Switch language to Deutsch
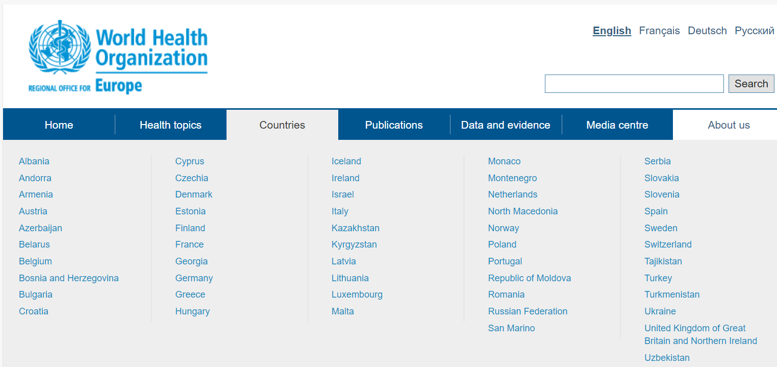Screen dimensions: 777x367 point(707,31)
